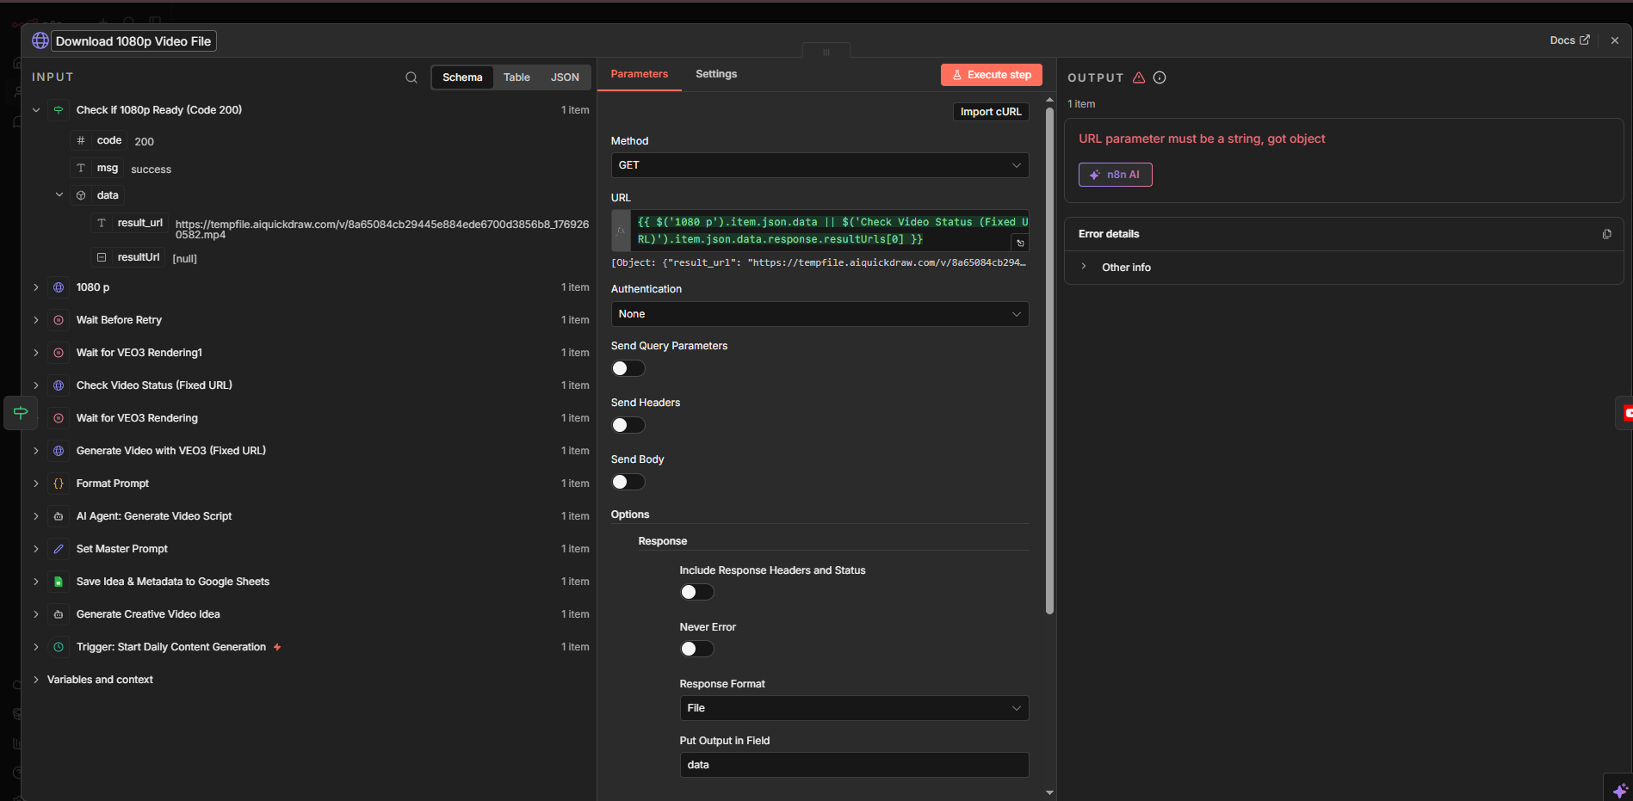
Task: Open the Method dropdown showing GET
Action: click(819, 165)
